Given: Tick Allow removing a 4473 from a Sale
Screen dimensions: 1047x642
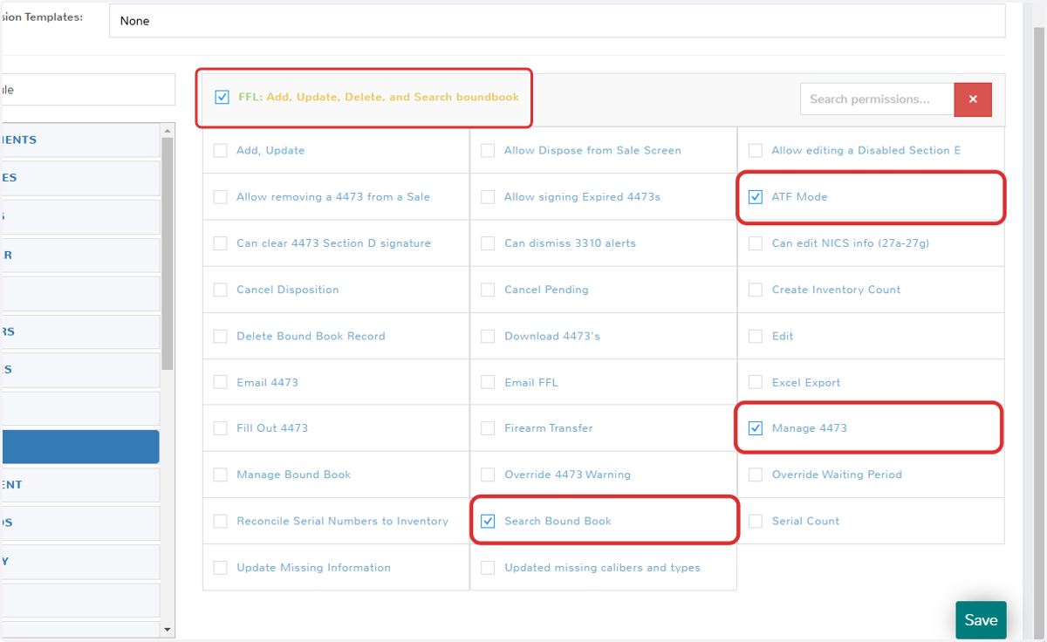Looking at the screenshot, I should tap(221, 197).
